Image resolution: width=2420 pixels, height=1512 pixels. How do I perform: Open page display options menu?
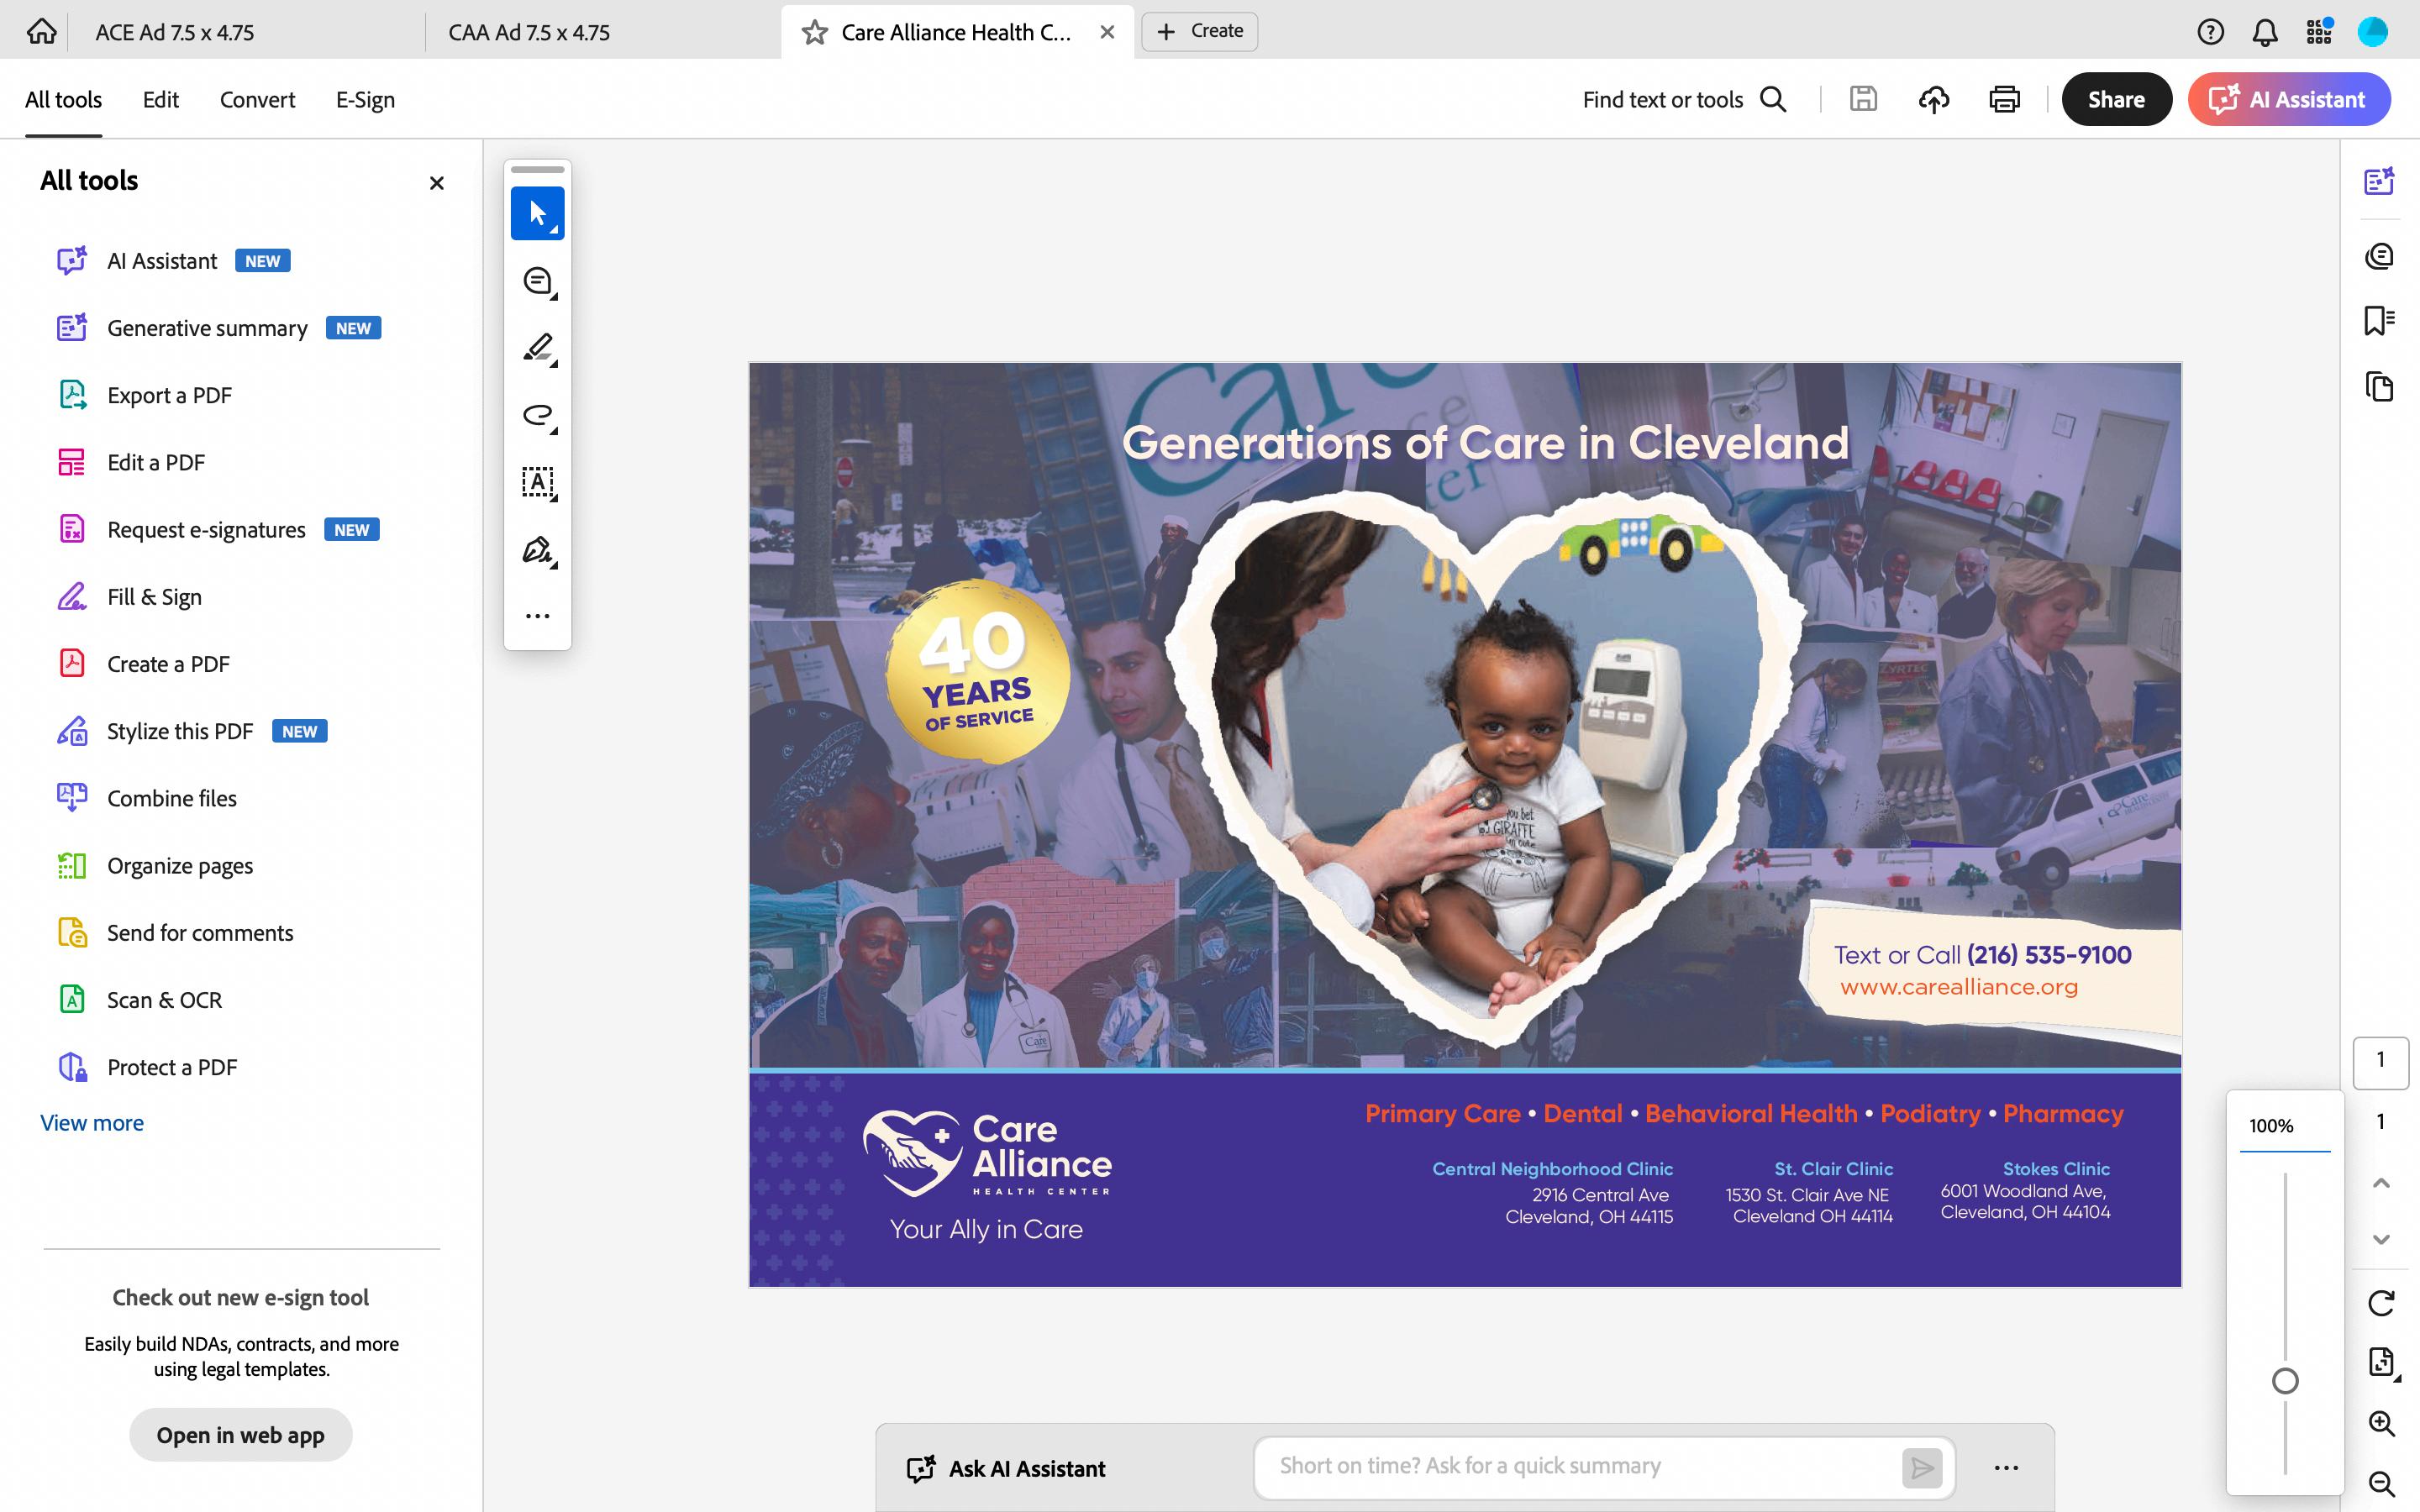pyautogui.click(x=2381, y=1362)
